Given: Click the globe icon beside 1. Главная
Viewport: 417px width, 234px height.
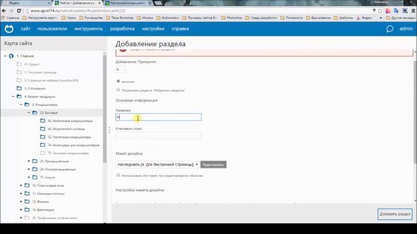Looking at the screenshot, I should coord(11,56).
